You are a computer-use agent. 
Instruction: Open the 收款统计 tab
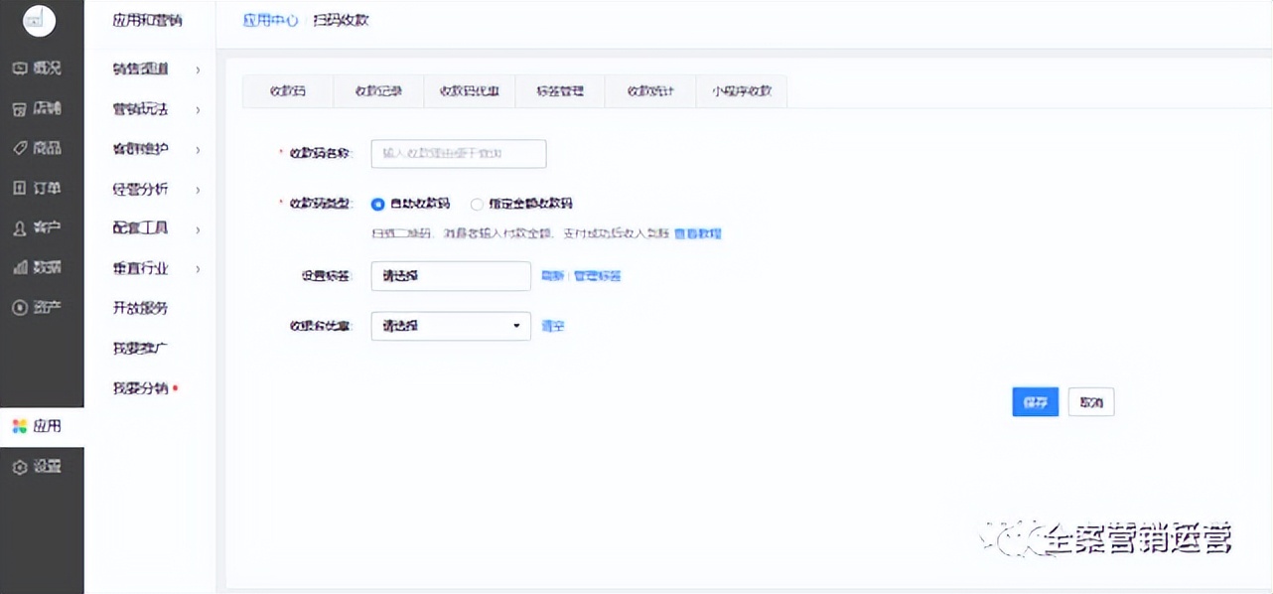pyautogui.click(x=649, y=90)
